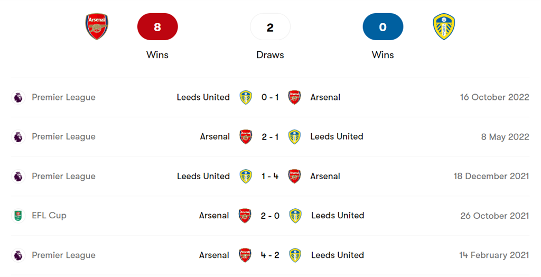The width and height of the screenshot is (541, 277).
Task: Open the 4 - 2 match result
Action: [270, 255]
